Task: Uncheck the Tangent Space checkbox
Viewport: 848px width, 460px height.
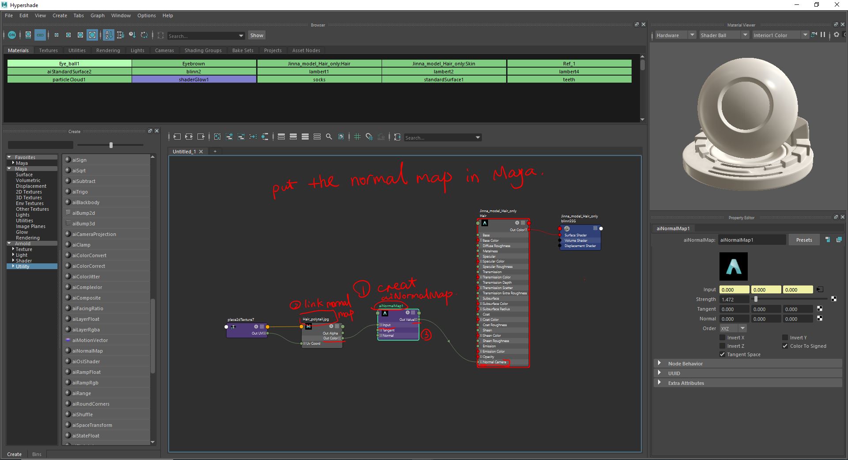Action: [x=723, y=354]
